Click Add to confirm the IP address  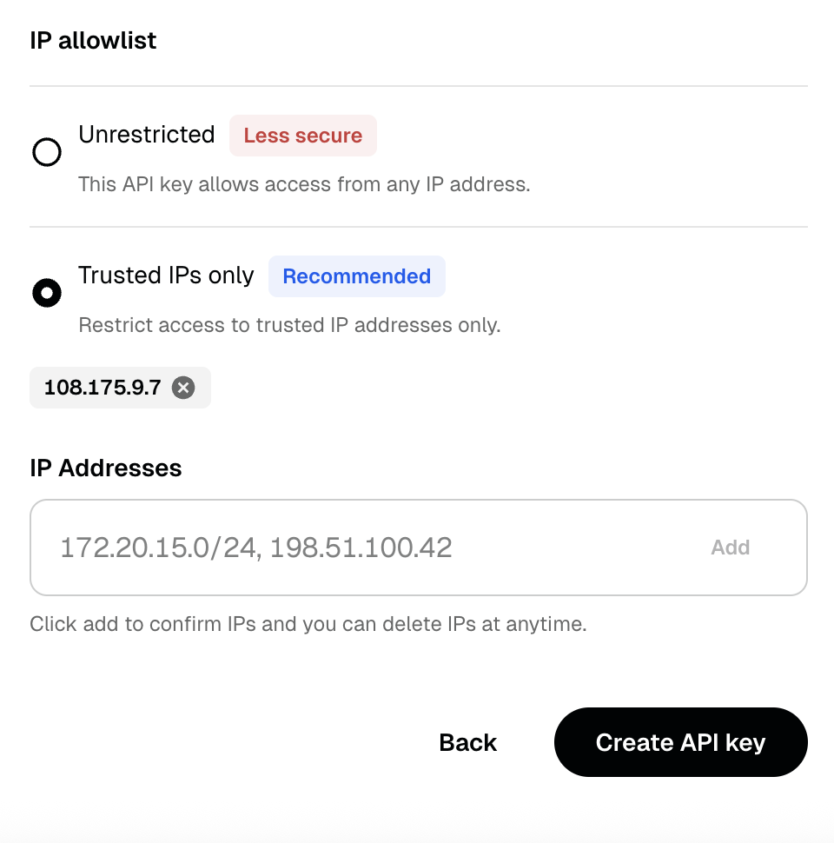coord(730,547)
